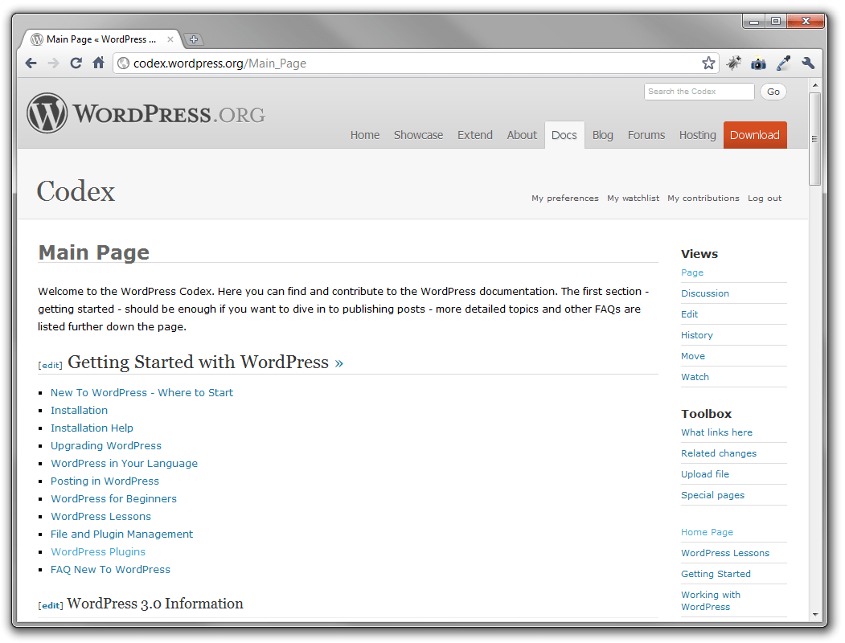Click the Codex heading link
Image resolution: width=845 pixels, height=643 pixels.
point(76,191)
